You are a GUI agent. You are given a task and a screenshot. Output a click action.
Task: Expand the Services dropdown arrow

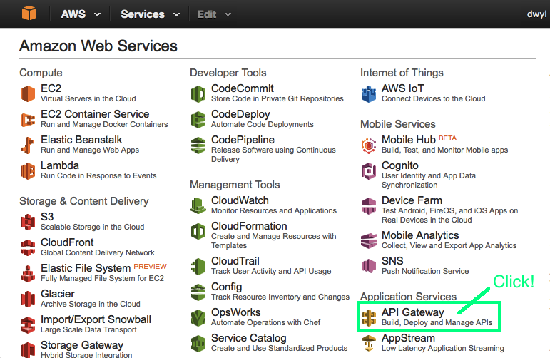coord(176,15)
